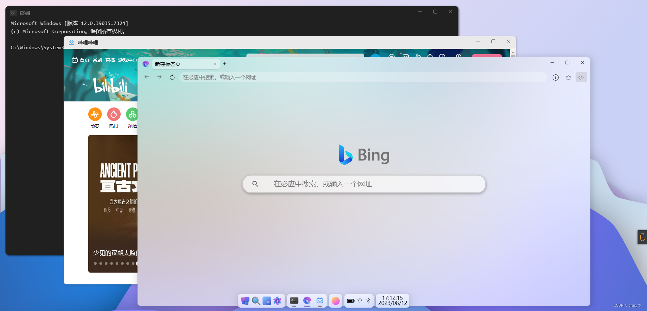Close the terminal window
The height and width of the screenshot is (311, 647).
tap(450, 12)
